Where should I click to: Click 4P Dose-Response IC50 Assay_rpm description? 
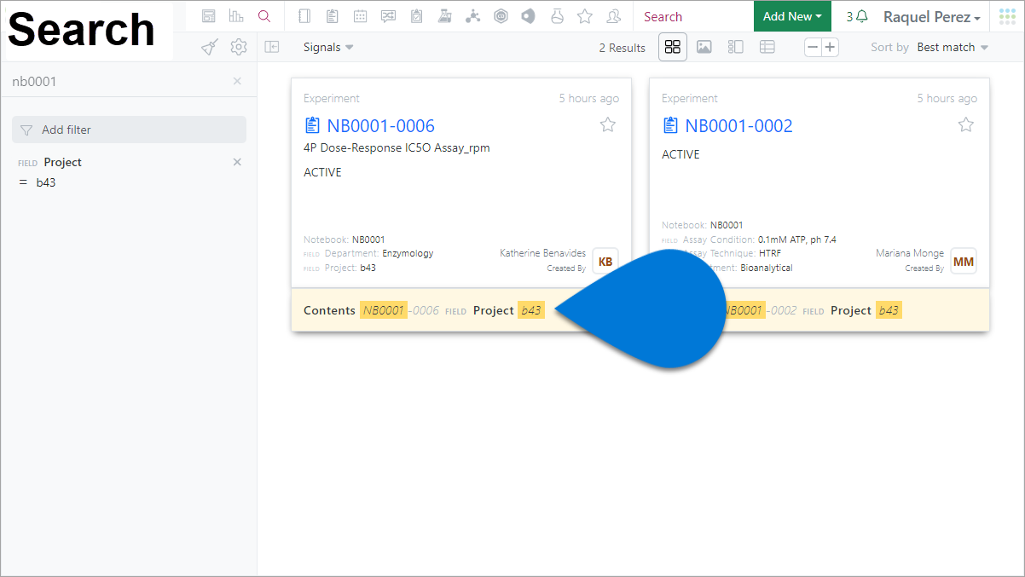click(397, 147)
